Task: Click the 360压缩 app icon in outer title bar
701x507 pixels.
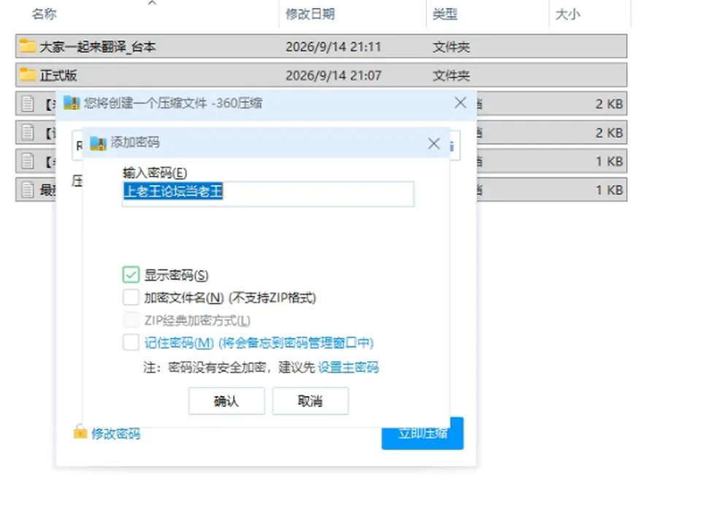Action: 72,103
